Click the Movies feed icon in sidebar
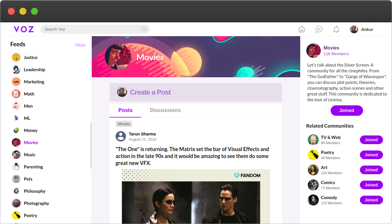 tap(16, 142)
